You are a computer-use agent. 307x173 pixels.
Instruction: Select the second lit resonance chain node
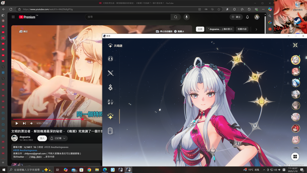click(255, 77)
